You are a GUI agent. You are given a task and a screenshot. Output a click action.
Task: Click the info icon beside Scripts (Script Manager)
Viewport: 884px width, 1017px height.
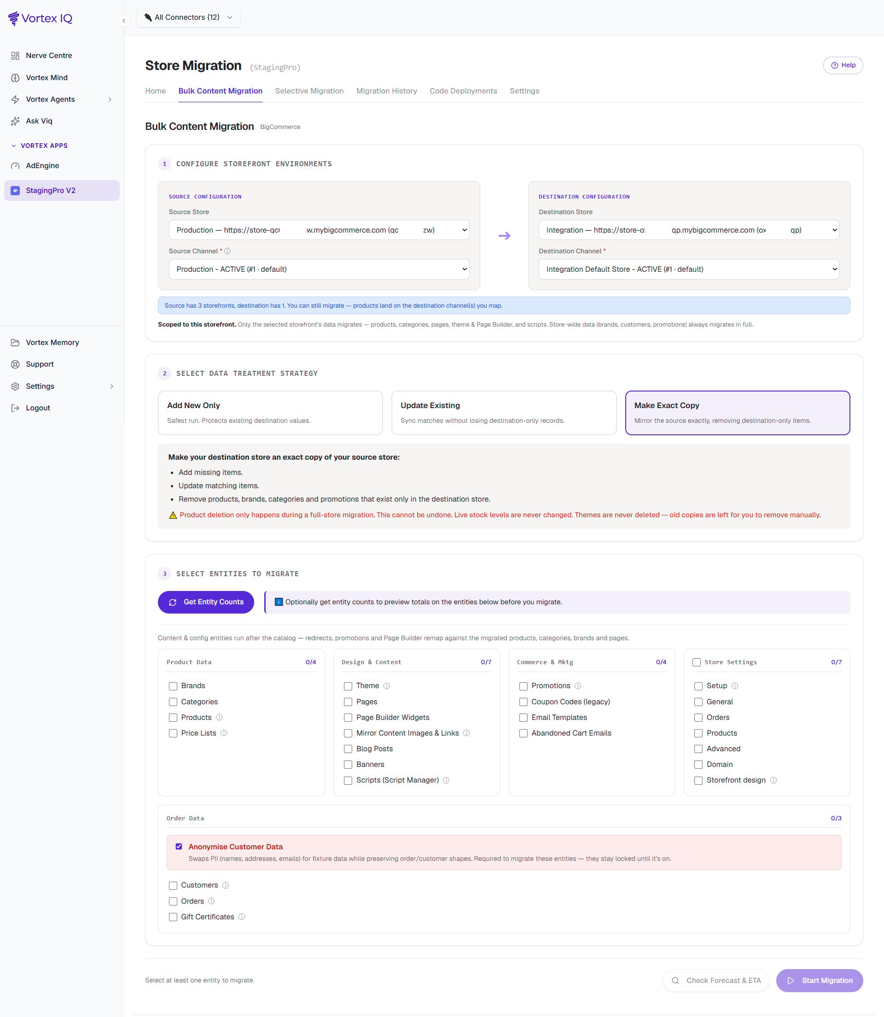pyautogui.click(x=446, y=781)
